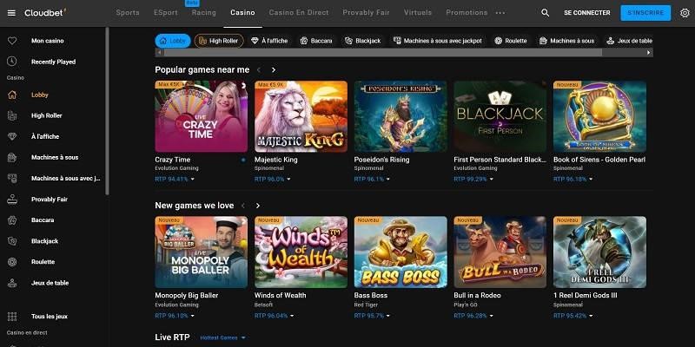This screenshot has height=347, width=695.
Task: Expand RTP 96.0% dropdown for Majestic King
Action: (x=273, y=180)
